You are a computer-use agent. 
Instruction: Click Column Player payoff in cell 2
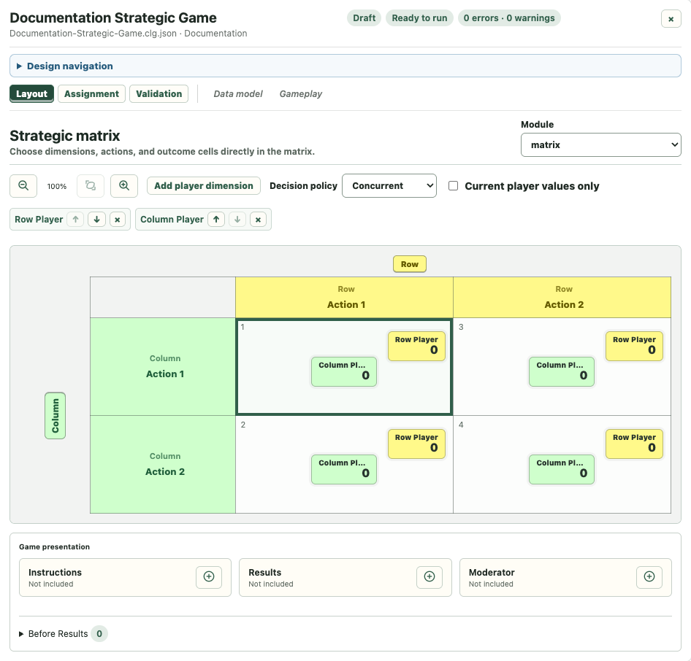[344, 469]
